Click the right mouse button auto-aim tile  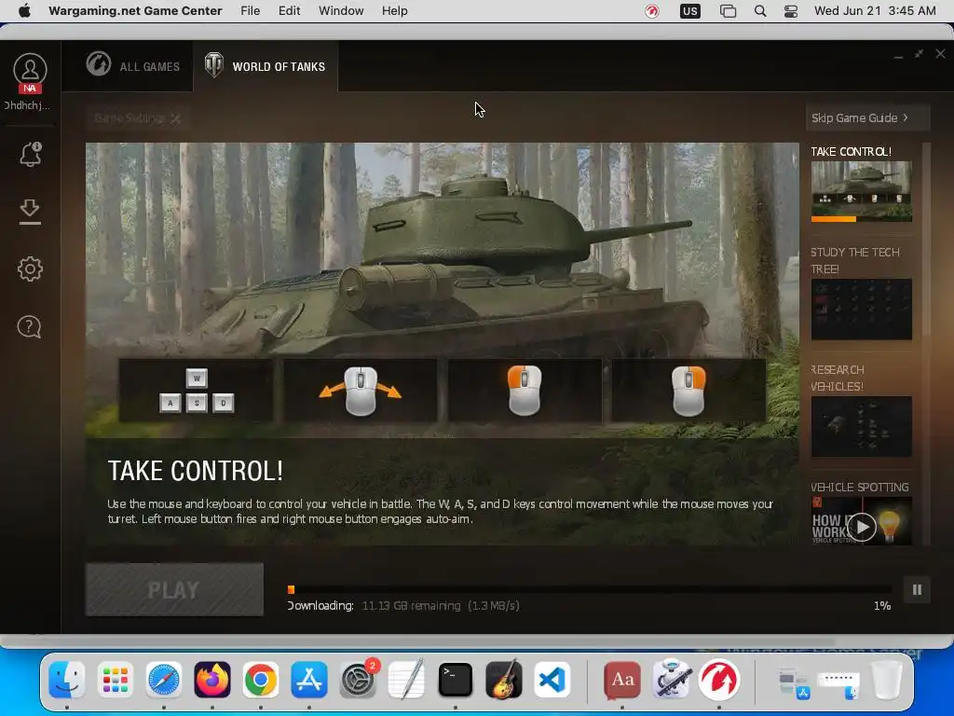pyautogui.click(x=688, y=391)
